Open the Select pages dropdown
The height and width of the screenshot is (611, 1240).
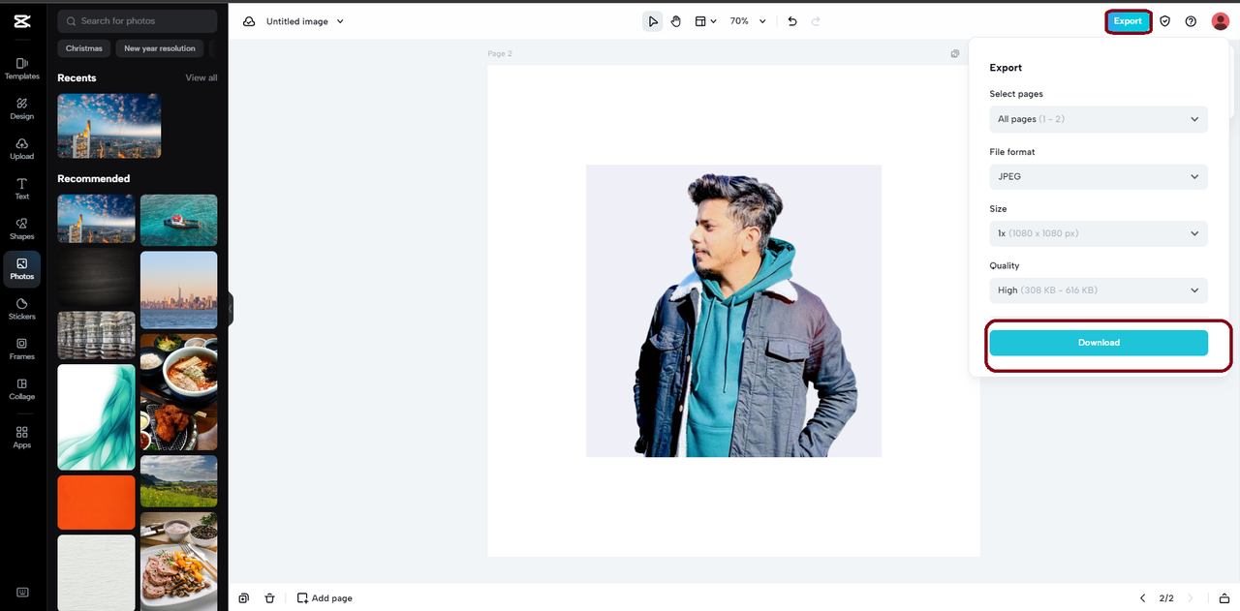[x=1099, y=119]
